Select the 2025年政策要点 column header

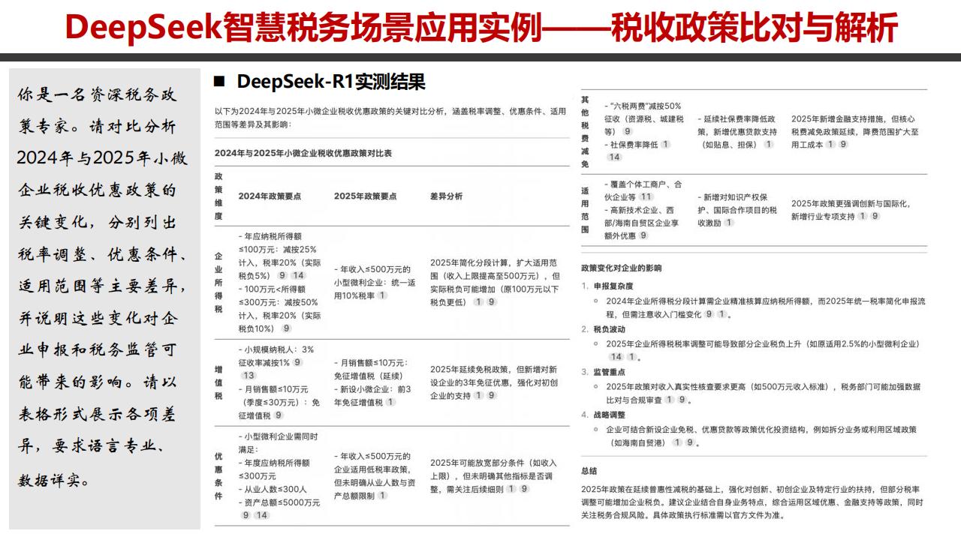point(366,196)
